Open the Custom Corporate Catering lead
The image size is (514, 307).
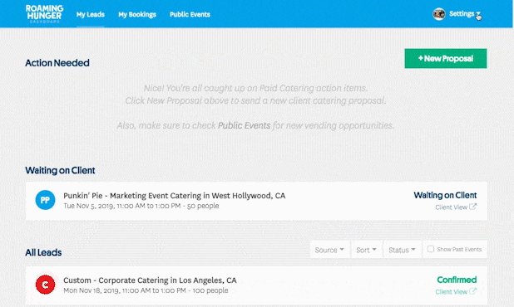pos(150,280)
